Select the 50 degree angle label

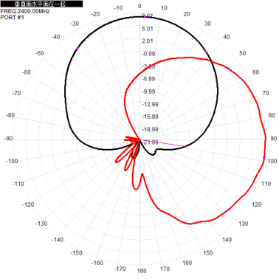pos(243,53)
